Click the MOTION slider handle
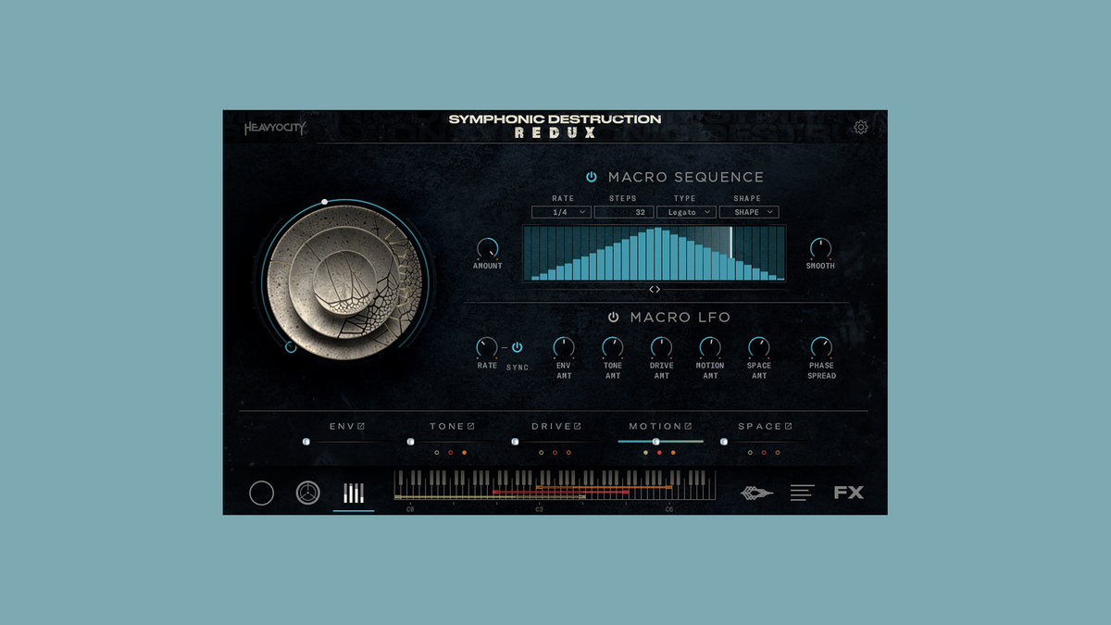Screen dimensions: 1111x625 pos(655,442)
